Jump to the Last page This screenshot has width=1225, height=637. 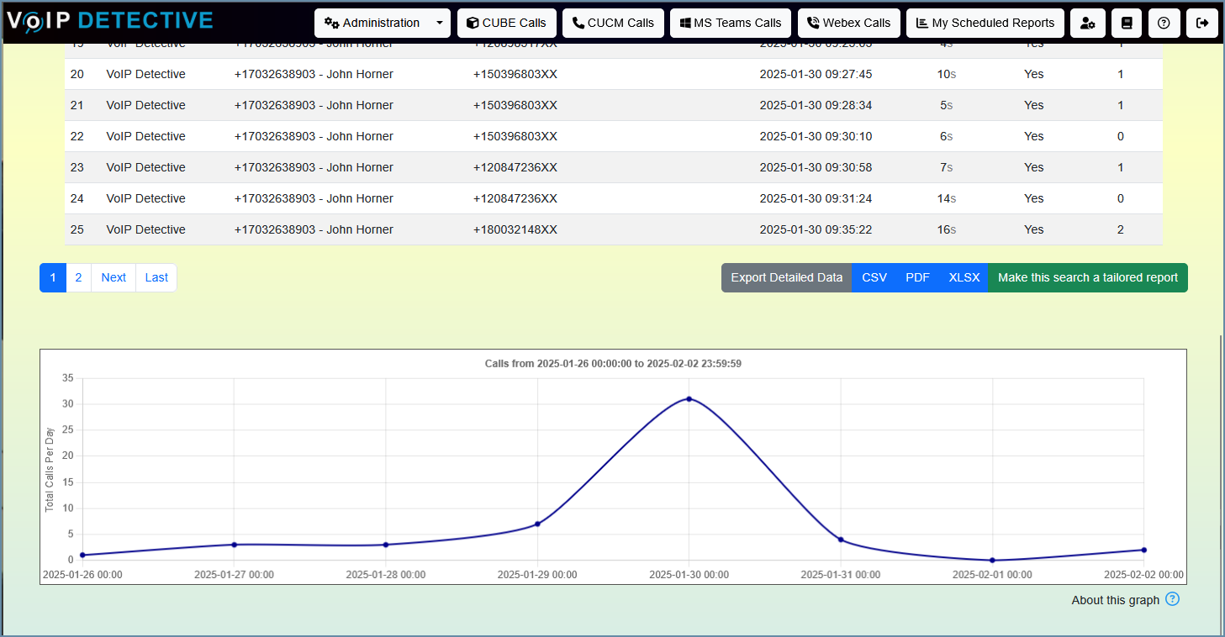tap(156, 277)
